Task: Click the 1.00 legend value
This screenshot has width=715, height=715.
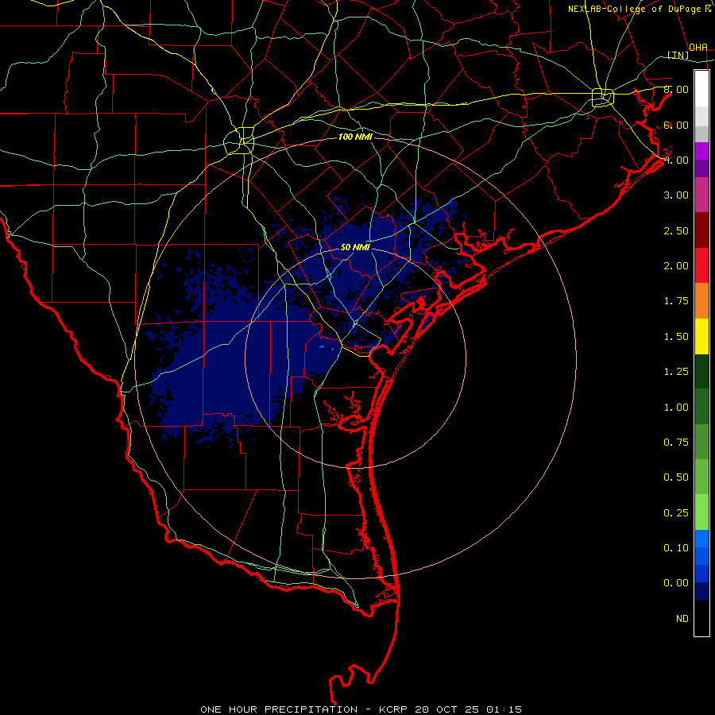Action: (676, 408)
